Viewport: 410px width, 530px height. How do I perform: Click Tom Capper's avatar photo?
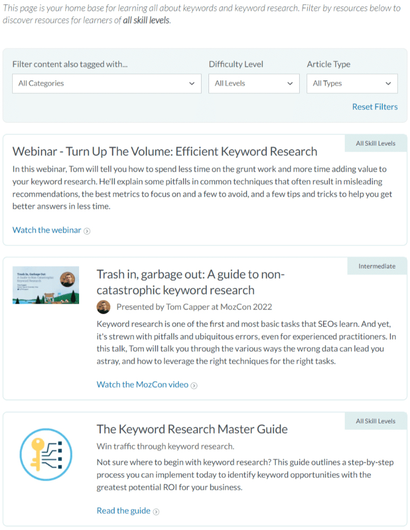pos(103,307)
